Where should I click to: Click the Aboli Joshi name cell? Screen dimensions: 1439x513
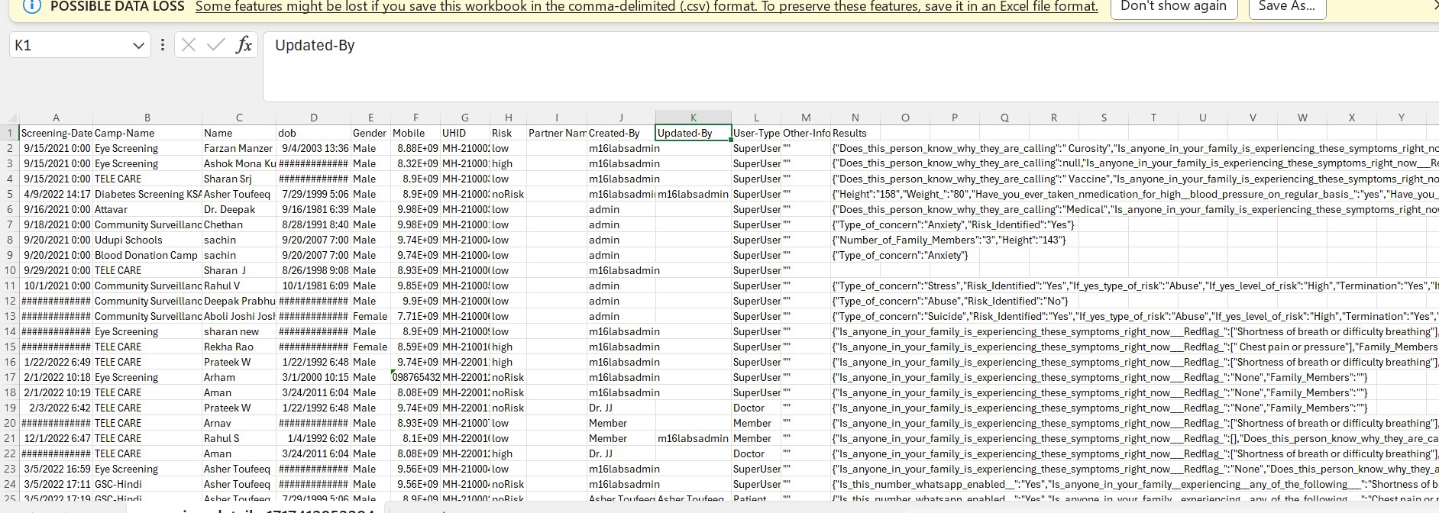pyautogui.click(x=238, y=316)
